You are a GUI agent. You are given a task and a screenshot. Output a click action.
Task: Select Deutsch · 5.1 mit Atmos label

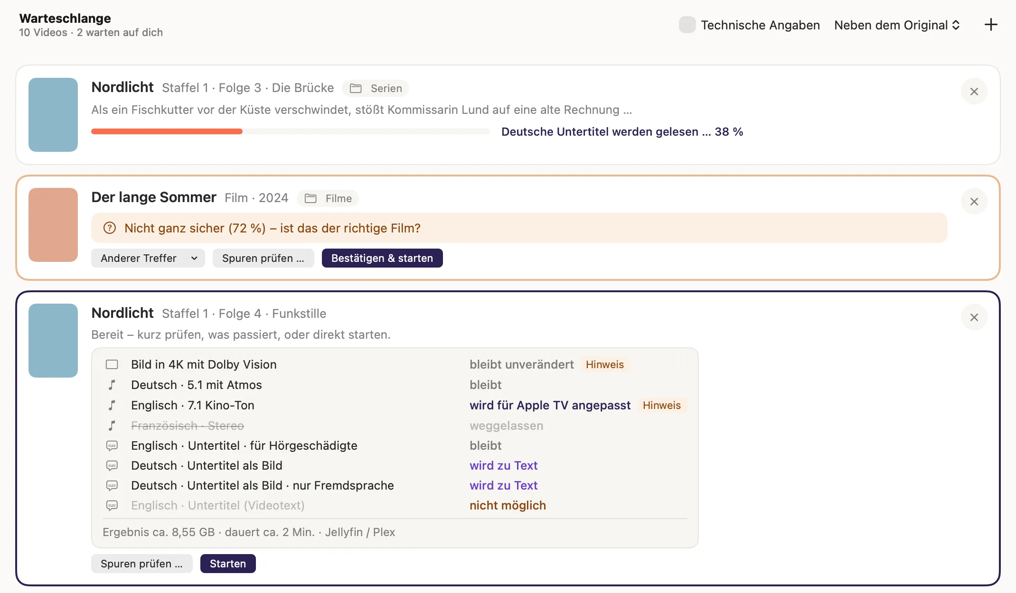(x=197, y=385)
